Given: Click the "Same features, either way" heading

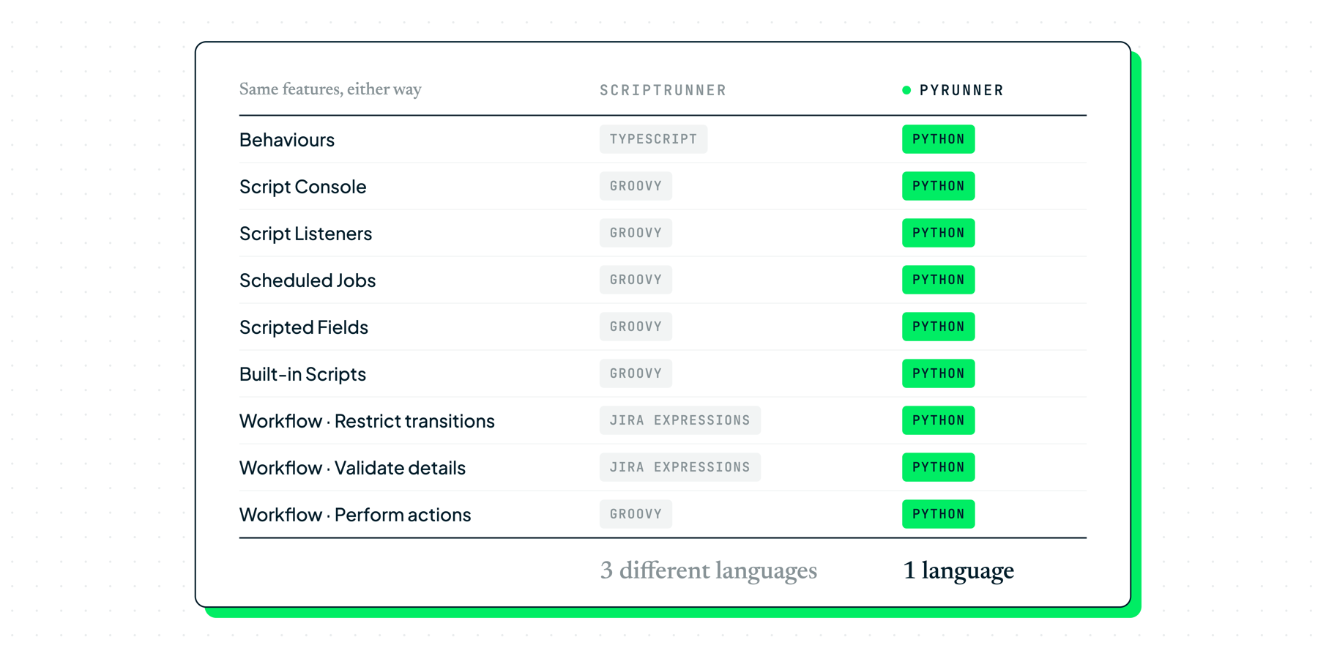Looking at the screenshot, I should pos(330,89).
